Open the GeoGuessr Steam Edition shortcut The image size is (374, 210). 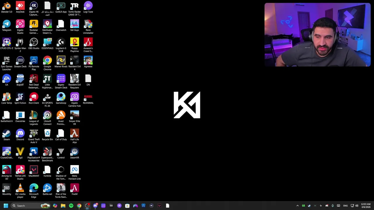click(47, 27)
